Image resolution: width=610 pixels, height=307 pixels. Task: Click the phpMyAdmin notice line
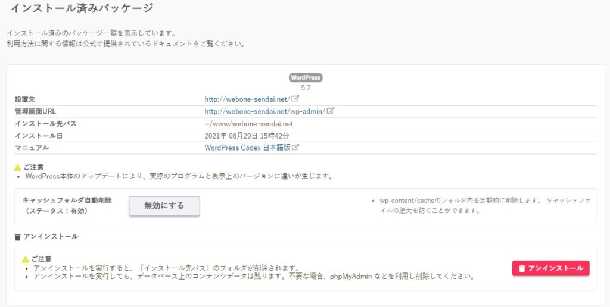(254, 277)
